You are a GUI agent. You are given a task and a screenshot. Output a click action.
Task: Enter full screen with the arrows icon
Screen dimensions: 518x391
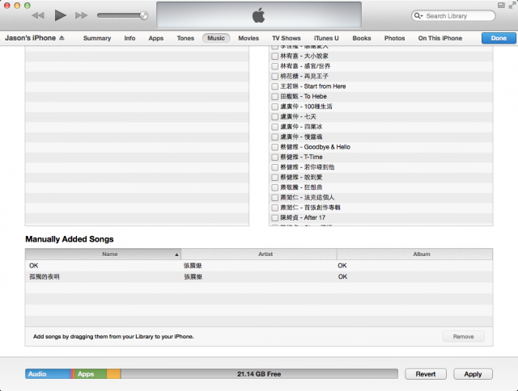pyautogui.click(x=512, y=6)
